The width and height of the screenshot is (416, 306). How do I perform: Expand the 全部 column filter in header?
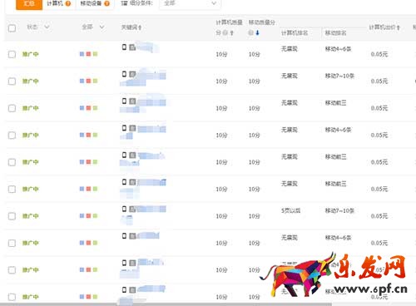tap(102, 27)
